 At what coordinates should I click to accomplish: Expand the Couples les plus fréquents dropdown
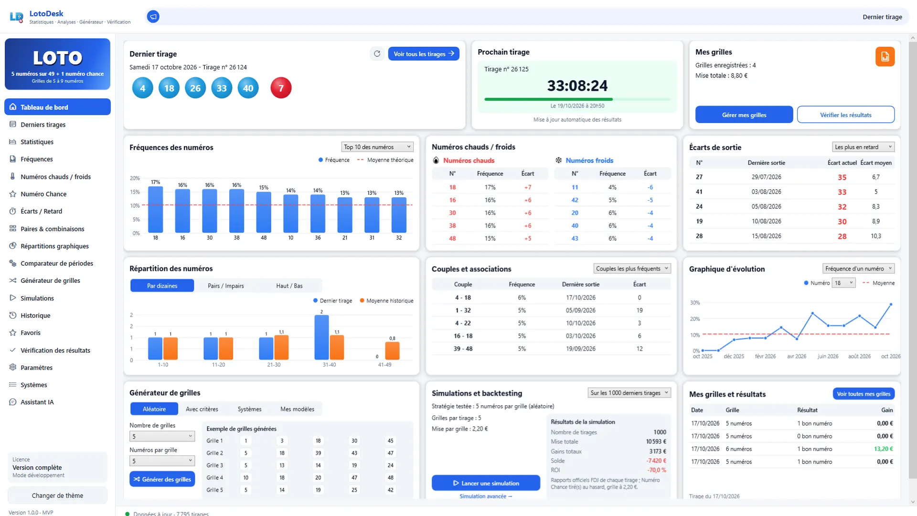[x=632, y=269]
